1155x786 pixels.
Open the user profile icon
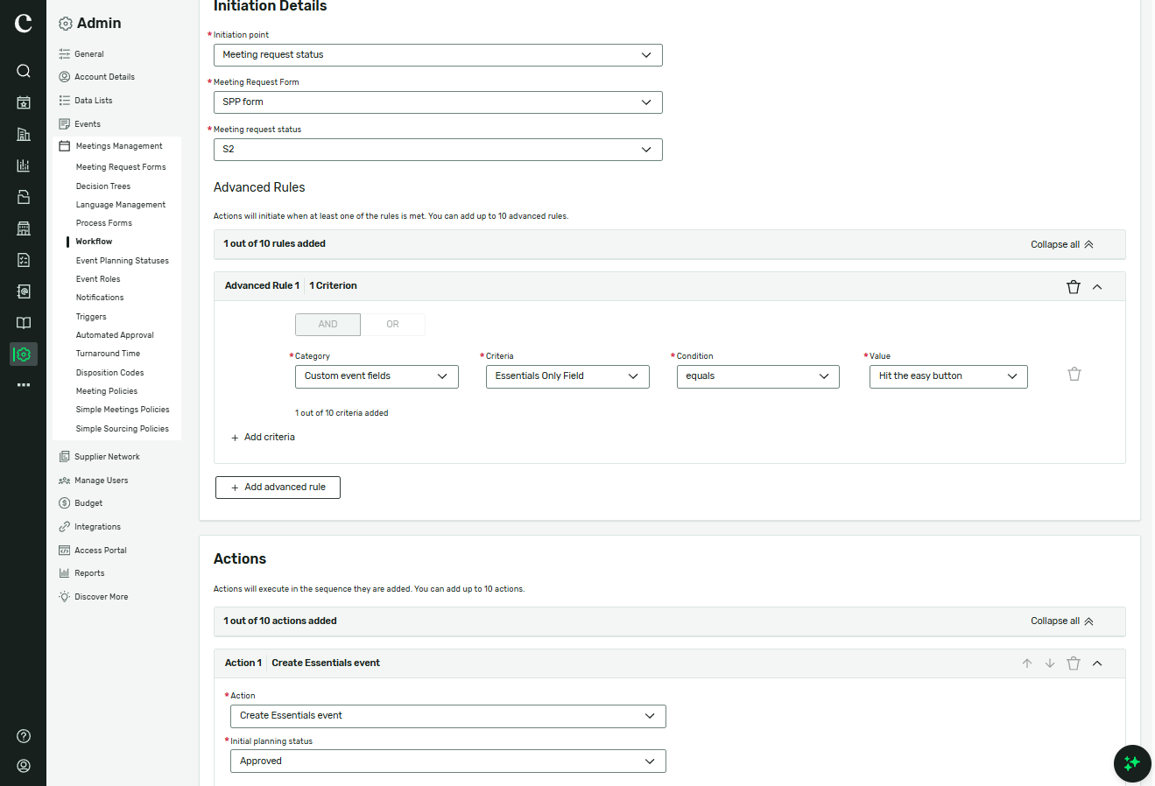coord(24,766)
